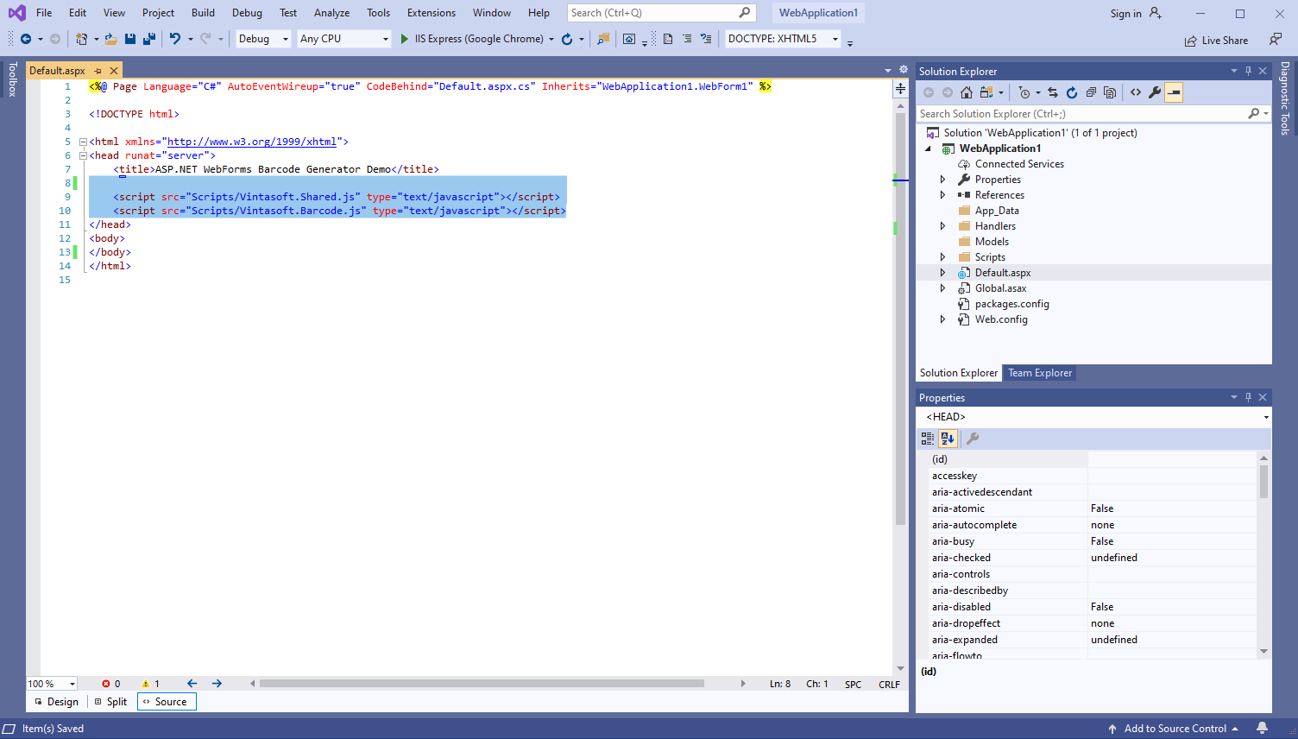Toggle pin on Default.aspx tab

coord(98,71)
